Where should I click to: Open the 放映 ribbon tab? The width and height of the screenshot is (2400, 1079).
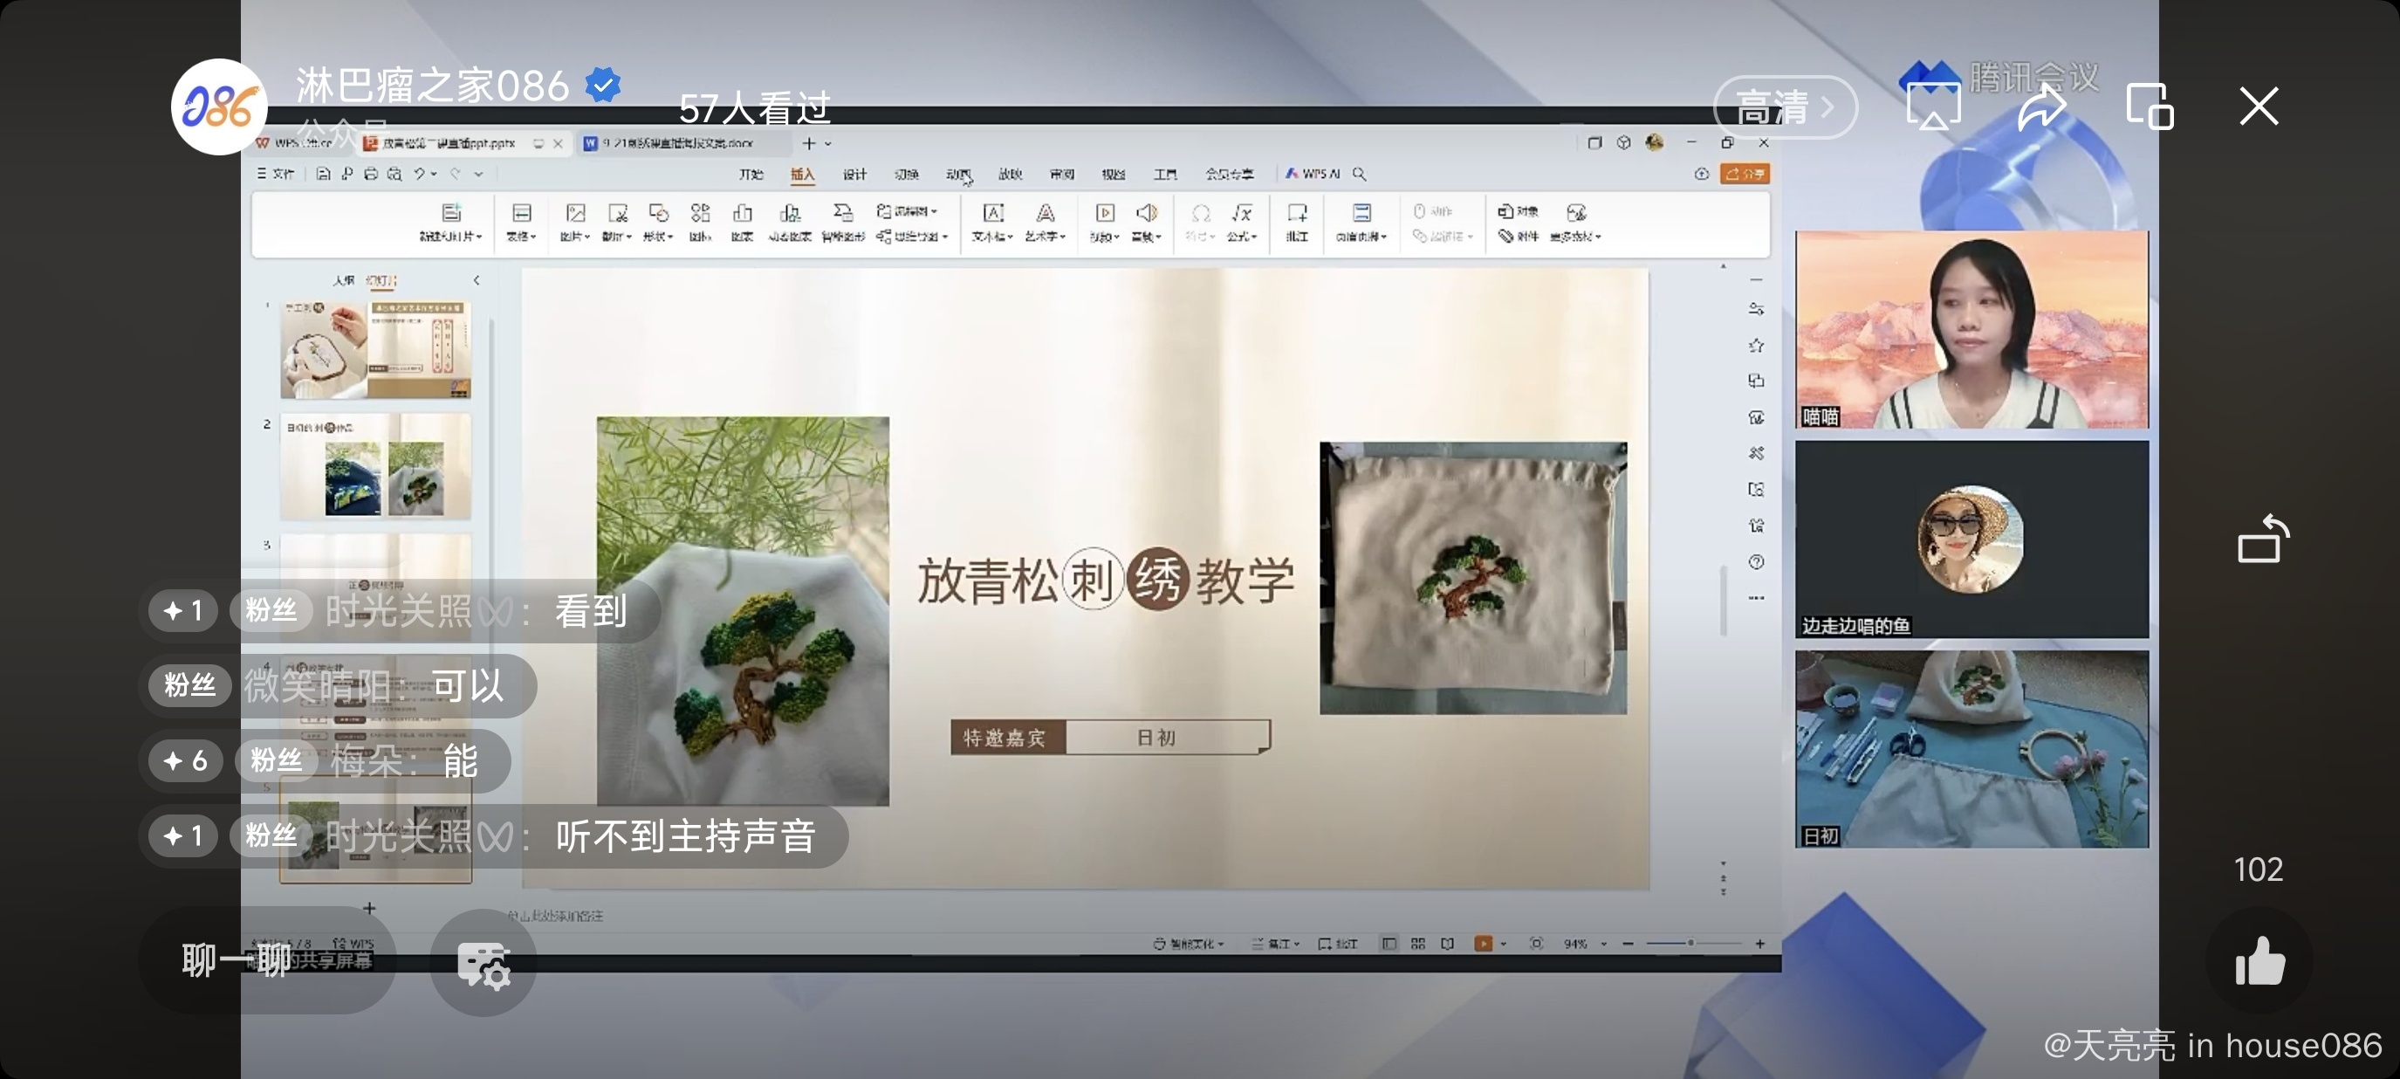tap(1010, 175)
